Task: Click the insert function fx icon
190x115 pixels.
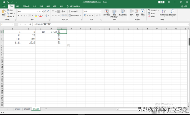Action: pos(30,24)
